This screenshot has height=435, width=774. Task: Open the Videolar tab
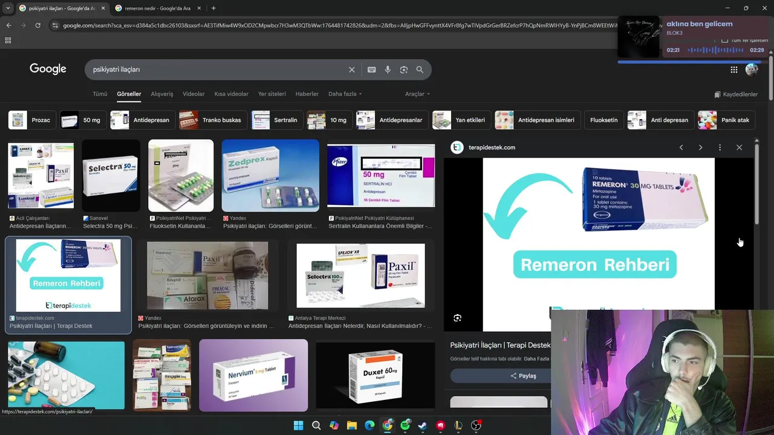193,94
